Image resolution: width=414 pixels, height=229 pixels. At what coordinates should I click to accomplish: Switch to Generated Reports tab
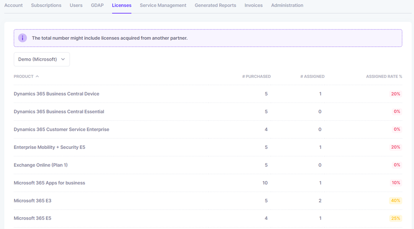215,5
